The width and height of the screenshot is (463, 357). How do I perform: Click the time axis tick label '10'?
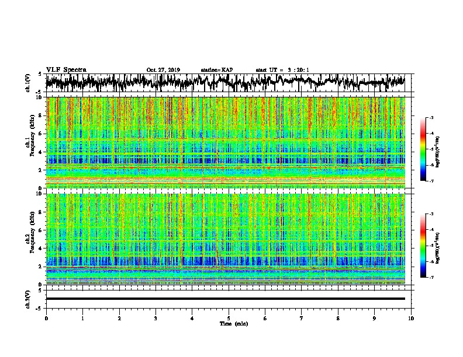(411, 318)
